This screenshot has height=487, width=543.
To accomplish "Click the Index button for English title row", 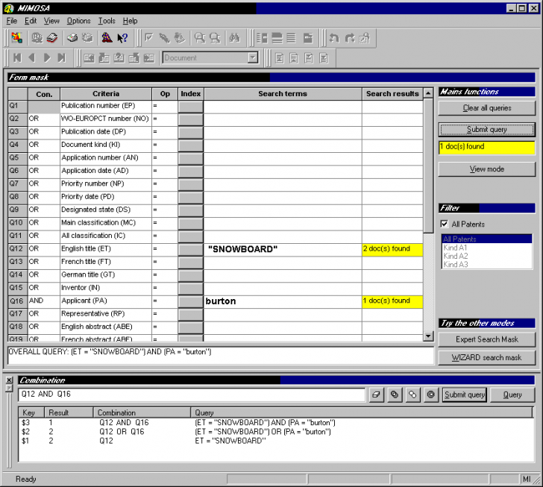I will coord(190,250).
